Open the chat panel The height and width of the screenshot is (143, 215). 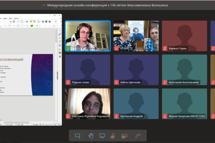(x=77, y=136)
